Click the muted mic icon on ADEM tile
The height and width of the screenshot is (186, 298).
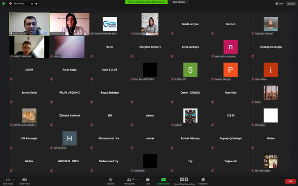pyautogui.click(x=11, y=79)
